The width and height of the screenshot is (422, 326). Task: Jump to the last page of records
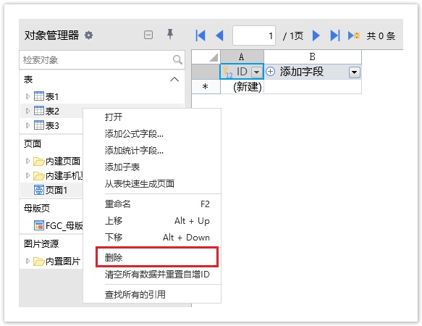[335, 35]
